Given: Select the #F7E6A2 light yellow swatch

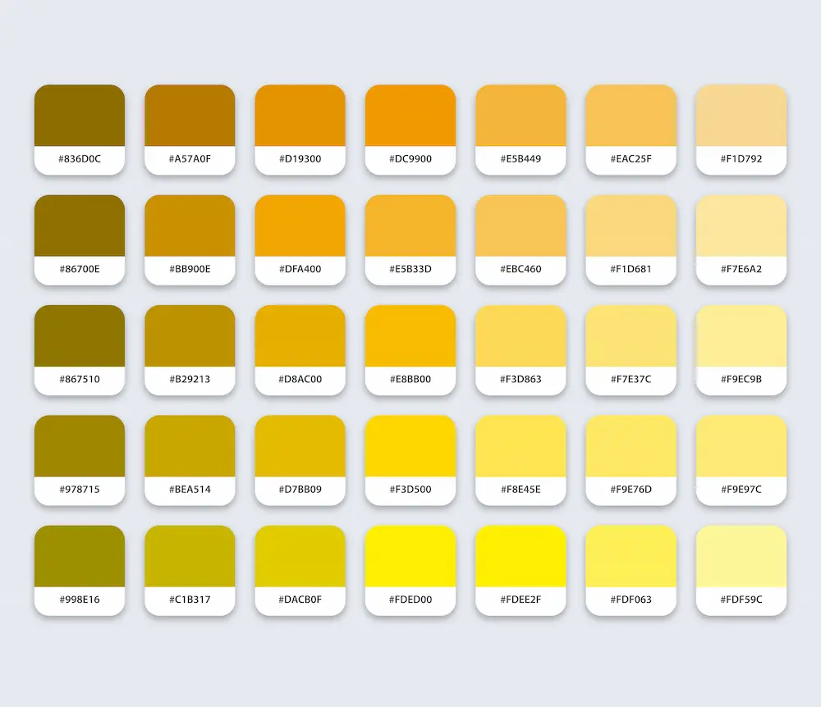Looking at the screenshot, I should 741,226.
